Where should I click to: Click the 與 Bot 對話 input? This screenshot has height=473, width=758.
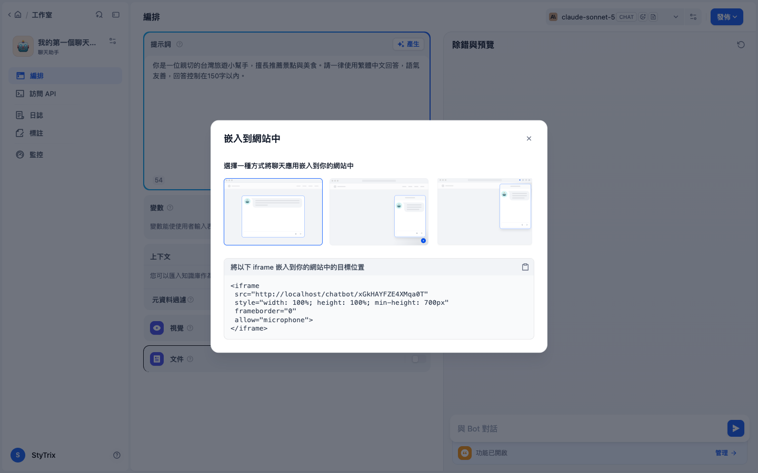coord(590,429)
